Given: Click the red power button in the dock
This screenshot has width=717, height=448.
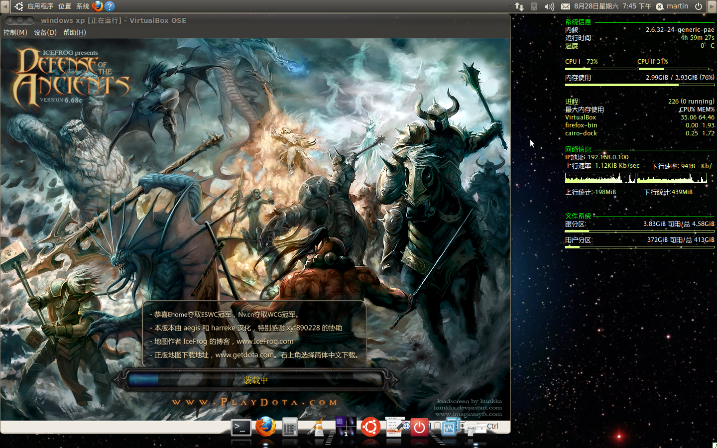Looking at the screenshot, I should point(419,428).
